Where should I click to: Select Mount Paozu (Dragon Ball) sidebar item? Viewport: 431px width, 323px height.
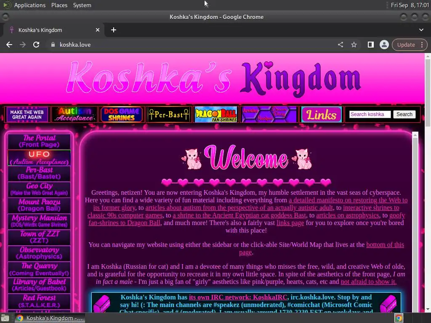(39, 205)
